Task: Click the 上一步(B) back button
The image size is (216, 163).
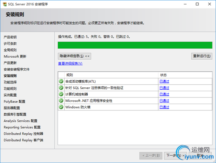Action: click(x=151, y=156)
